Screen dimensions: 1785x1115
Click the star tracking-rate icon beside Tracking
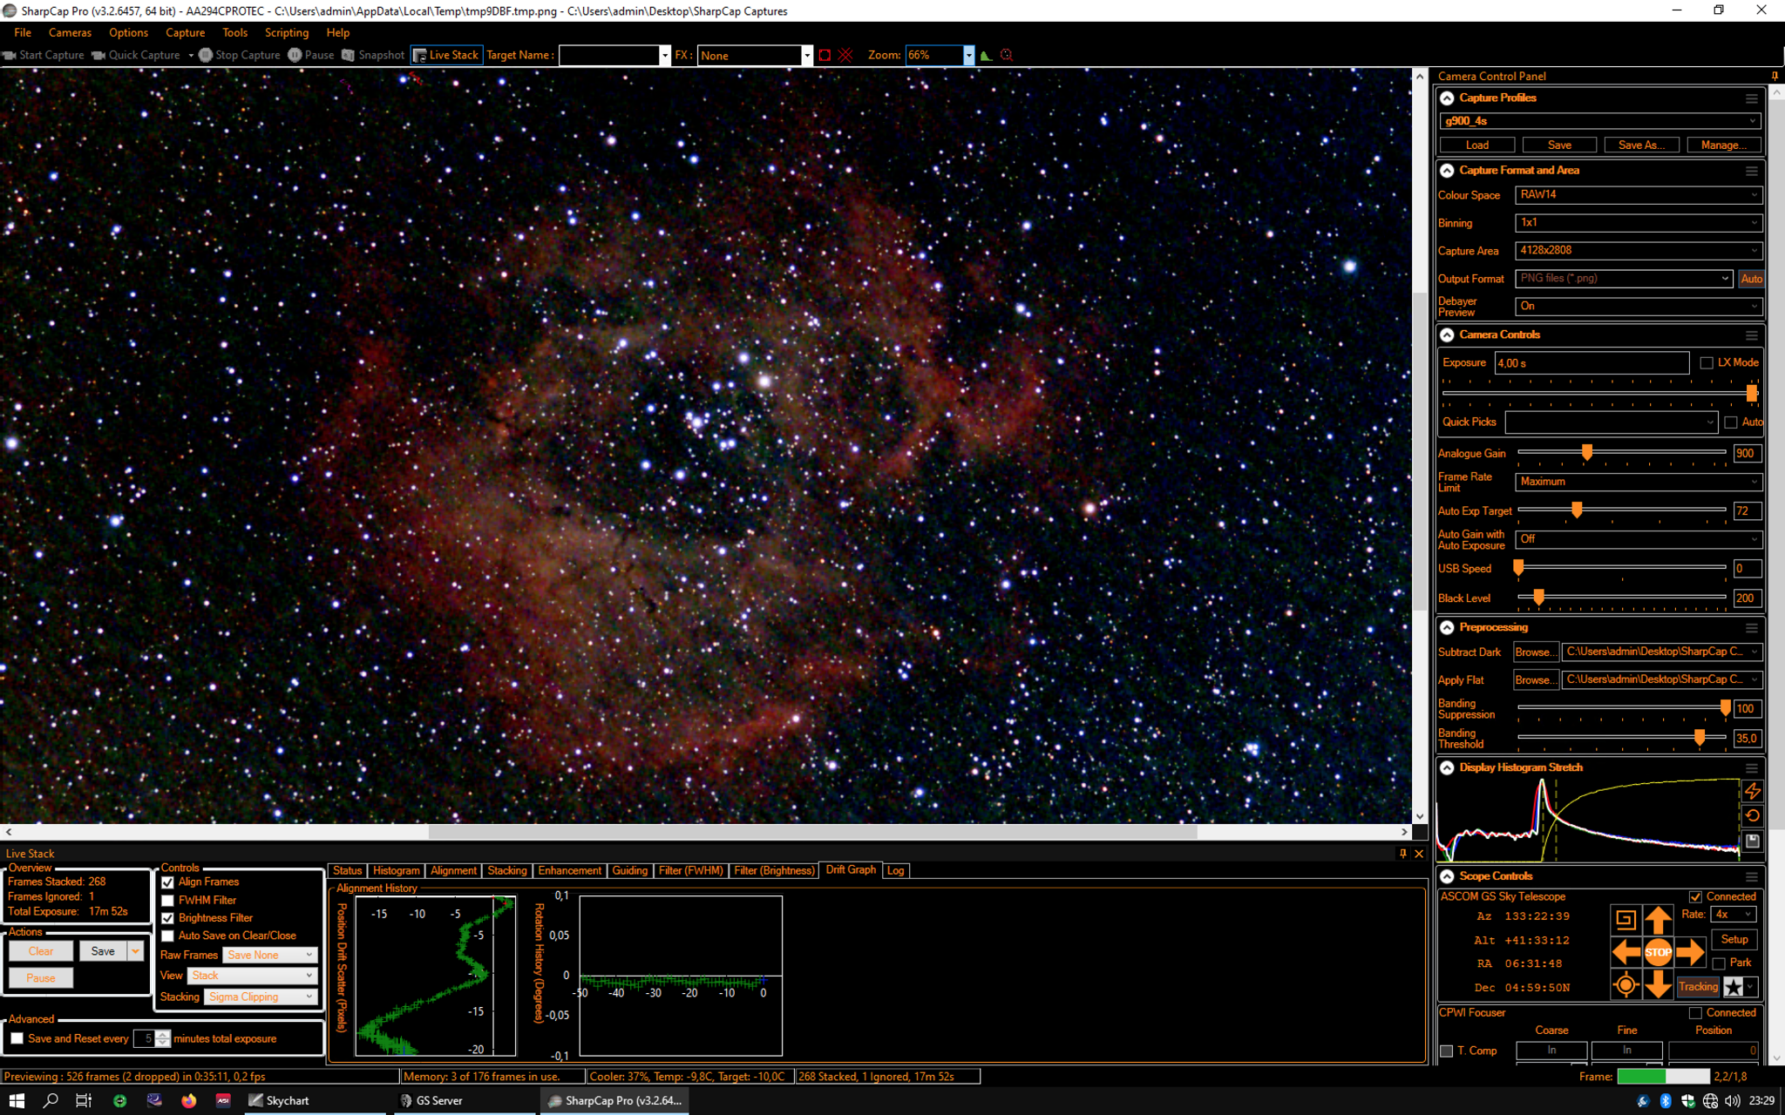tap(1734, 986)
